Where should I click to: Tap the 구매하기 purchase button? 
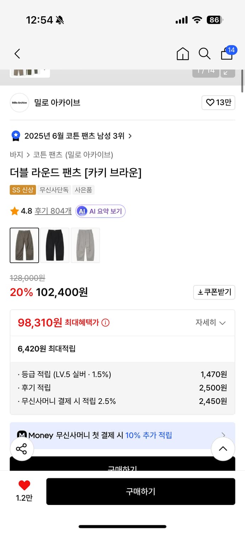point(141,491)
